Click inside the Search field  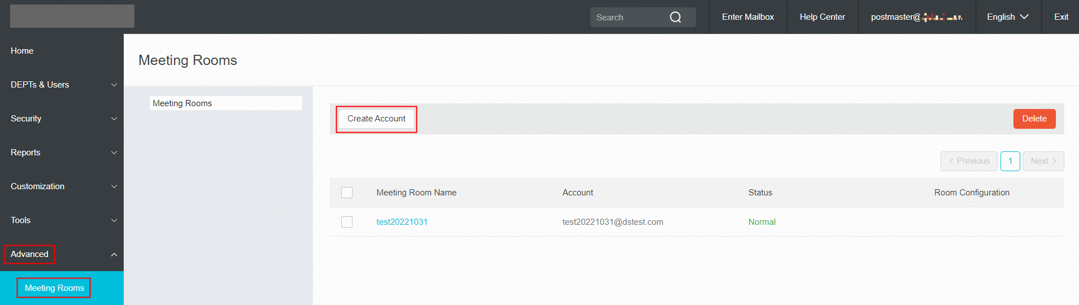click(x=627, y=18)
